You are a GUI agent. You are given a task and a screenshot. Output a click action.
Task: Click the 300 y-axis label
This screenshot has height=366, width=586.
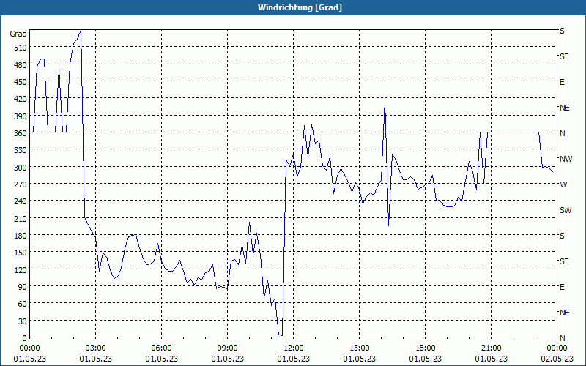pos(21,167)
